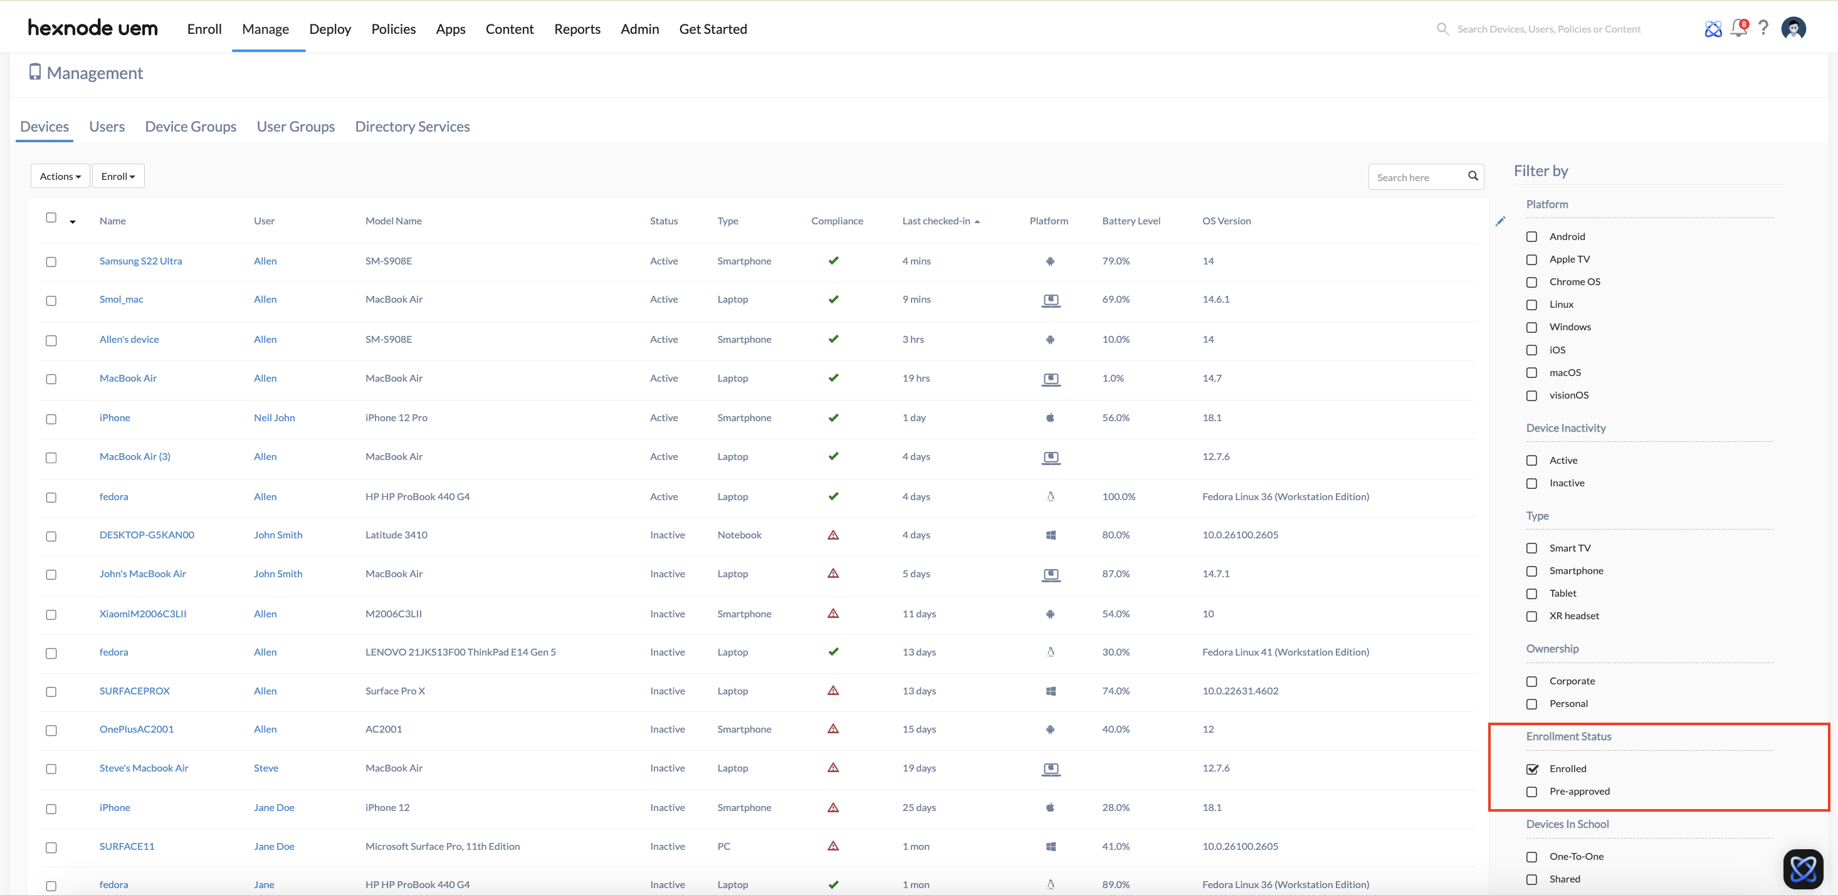Click compliance checkmark in Allen's device row
Image resolution: width=1838 pixels, height=895 pixels.
tap(832, 338)
